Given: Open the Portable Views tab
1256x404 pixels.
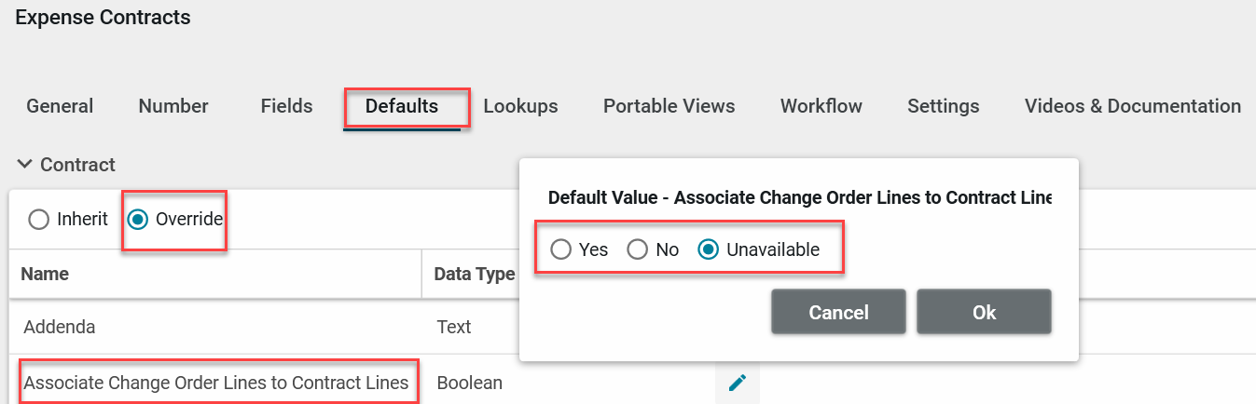Looking at the screenshot, I should tap(669, 106).
